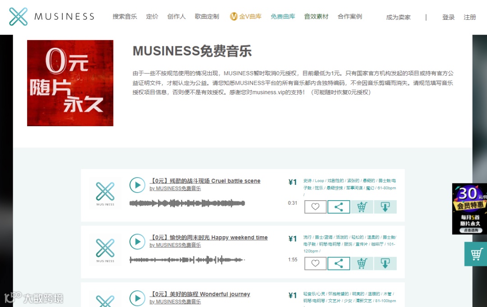Viewport: 487px width, 307px height.
Task: Click the 0元随片永久 red cover image
Action: click(x=70, y=83)
